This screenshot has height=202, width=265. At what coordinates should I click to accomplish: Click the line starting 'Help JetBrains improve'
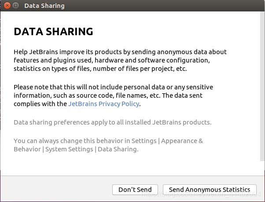(x=66, y=52)
